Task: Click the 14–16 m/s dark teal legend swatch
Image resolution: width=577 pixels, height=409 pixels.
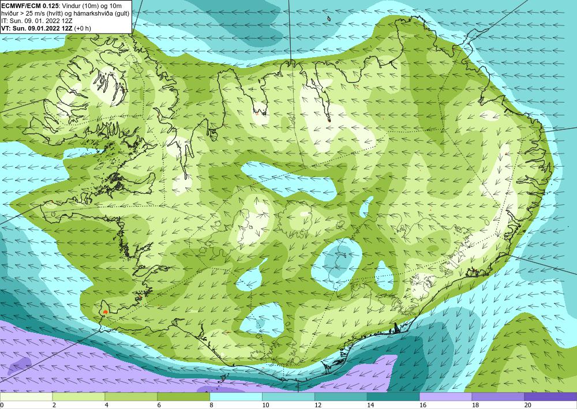Action: [393, 397]
